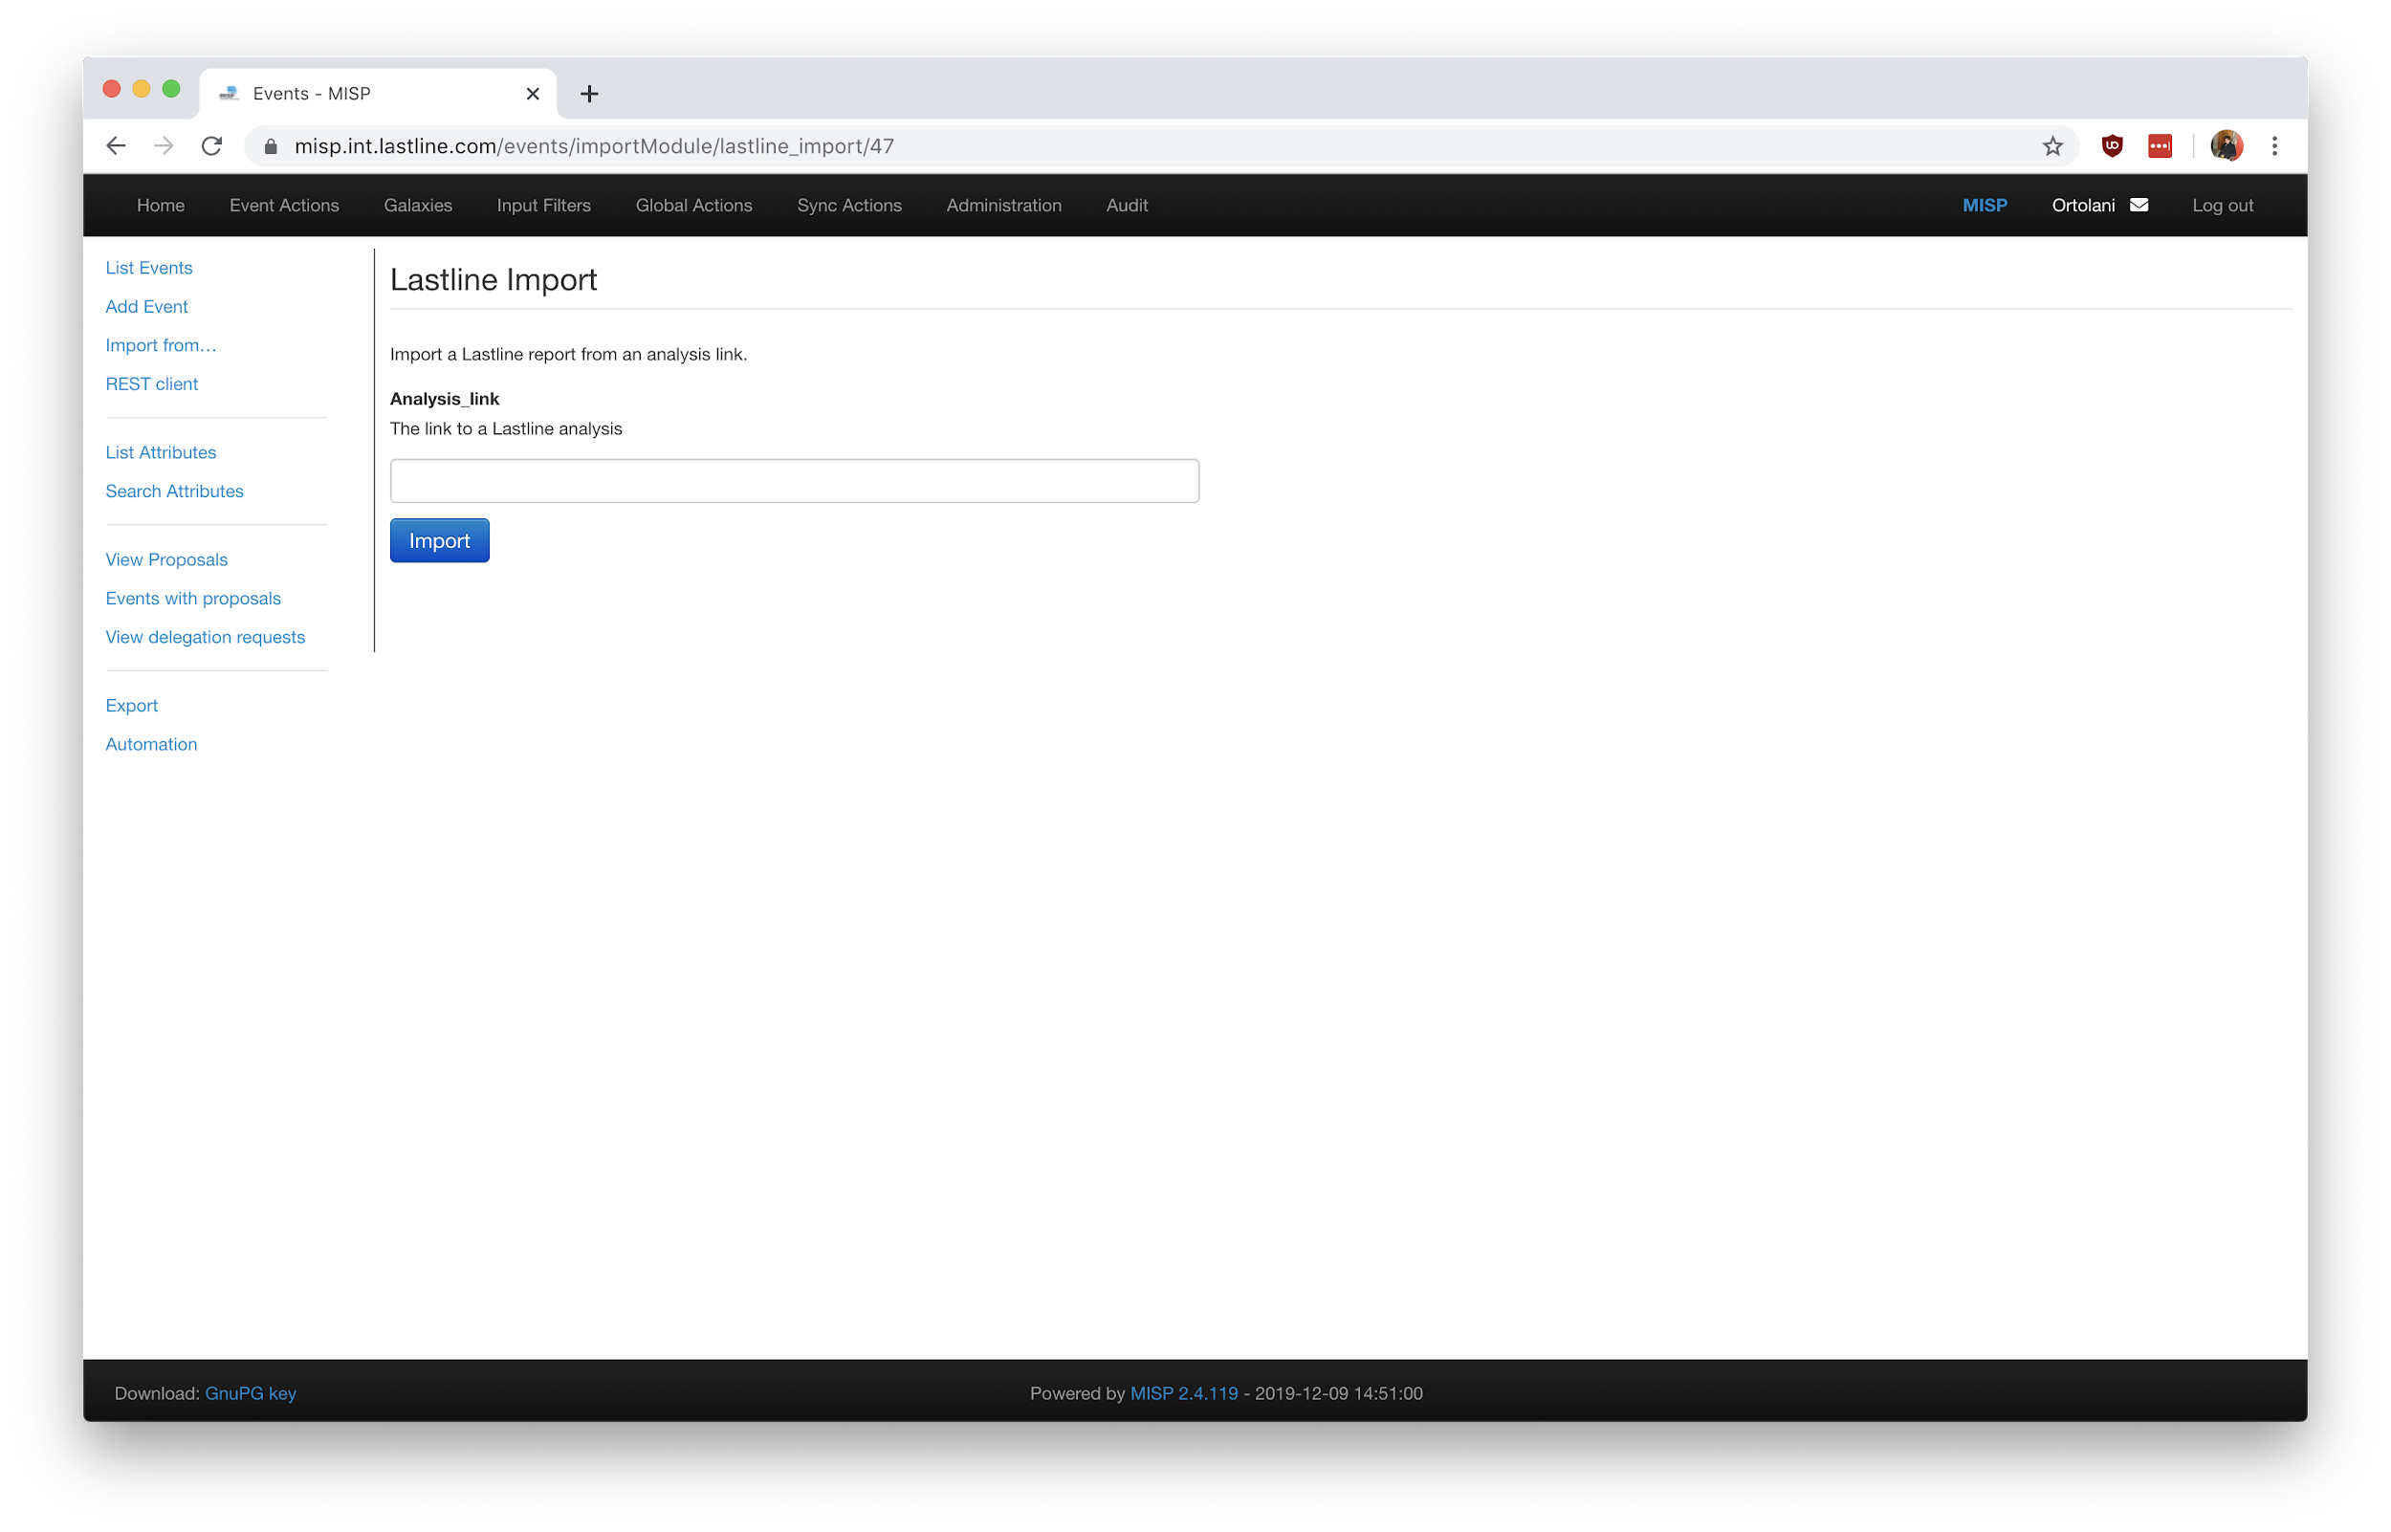Click the Log Out button
This screenshot has width=2391, height=1532.
coord(2224,204)
